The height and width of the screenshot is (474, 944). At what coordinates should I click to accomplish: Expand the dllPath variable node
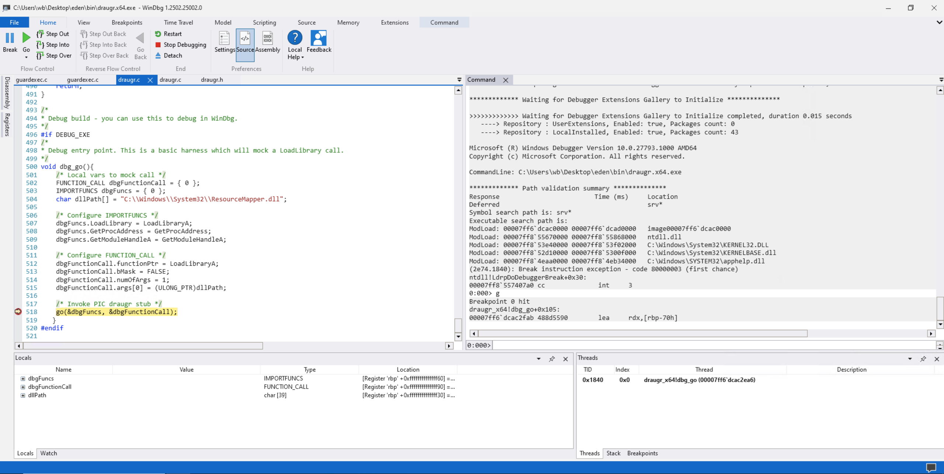pyautogui.click(x=23, y=395)
